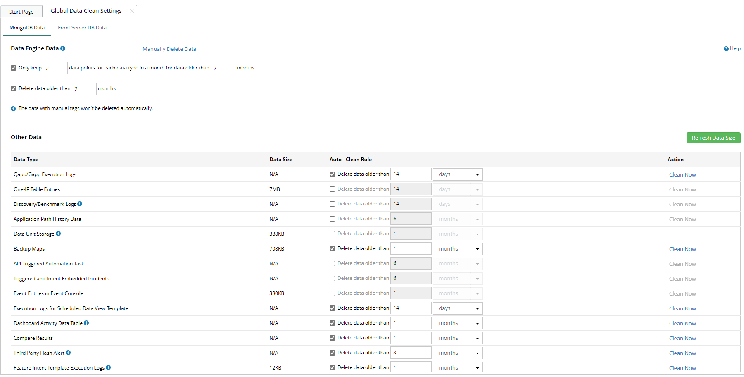Click the Delete data older than months field
This screenshot has height=377, width=744.
click(x=84, y=89)
